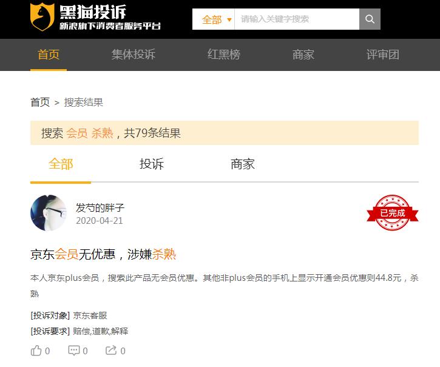Select the 全部 results tab
This screenshot has height=367, width=440.
coord(61,164)
